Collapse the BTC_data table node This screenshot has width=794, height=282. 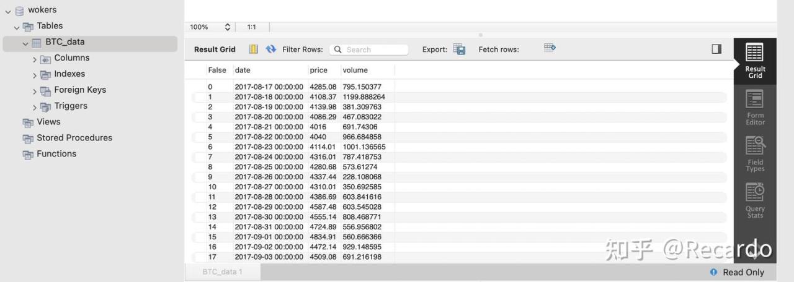tap(25, 43)
